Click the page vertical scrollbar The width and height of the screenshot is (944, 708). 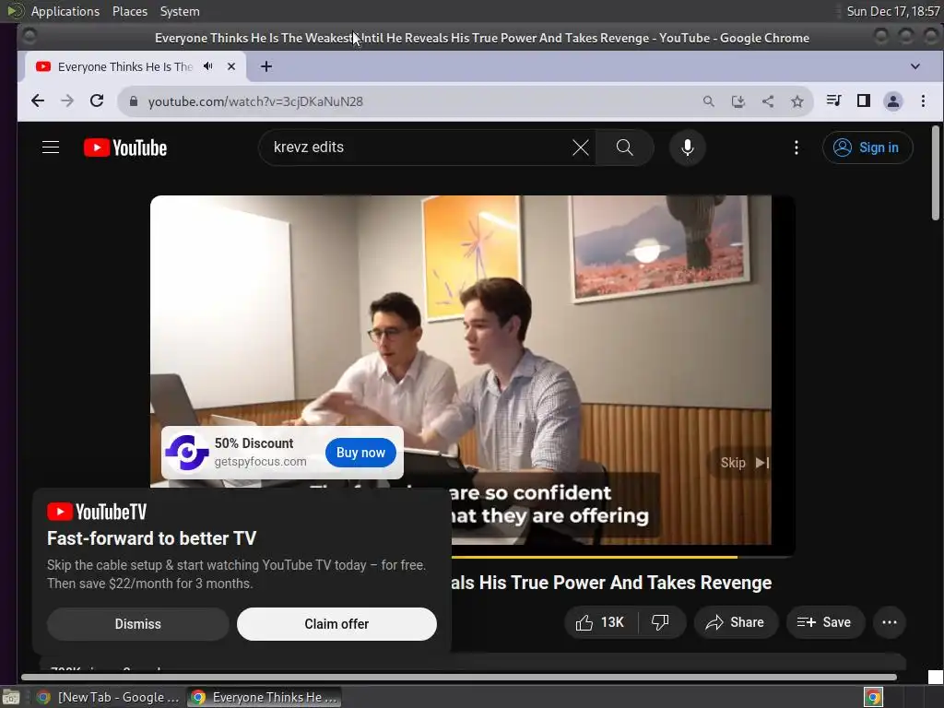tap(936, 173)
